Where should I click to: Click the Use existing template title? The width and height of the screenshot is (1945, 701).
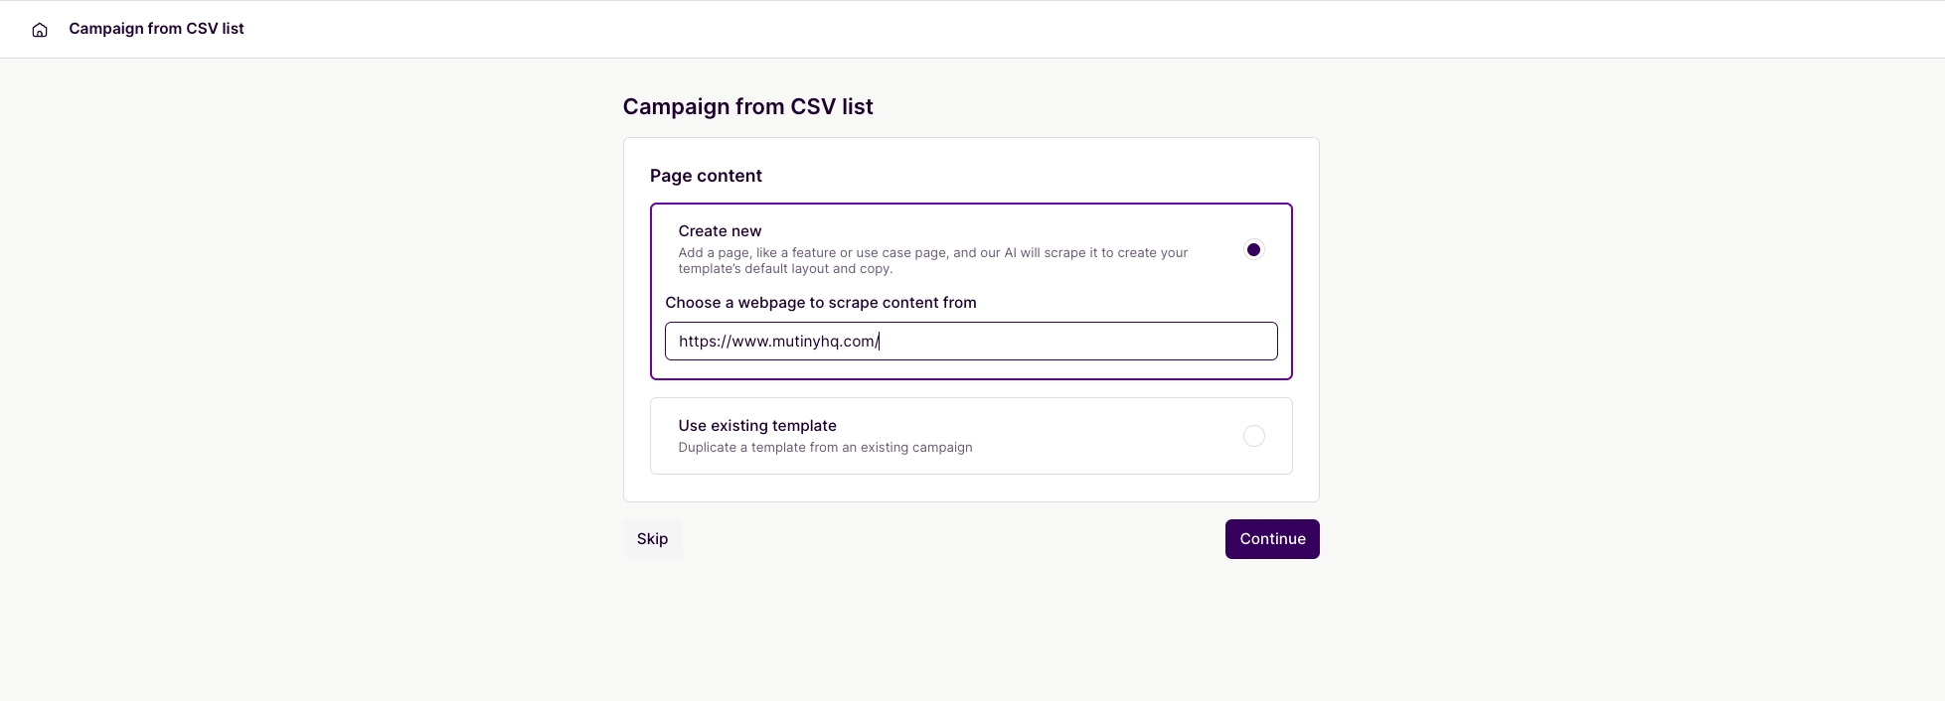(757, 426)
